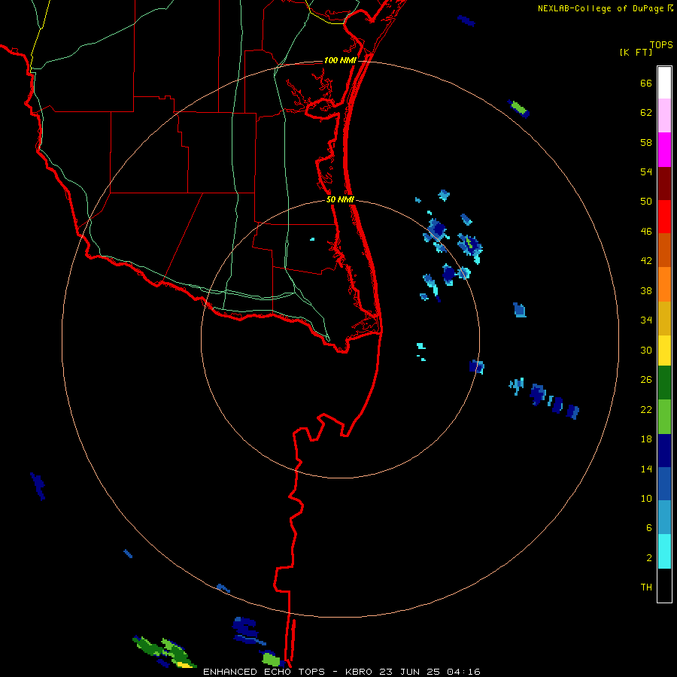Click the light pink 62 kft legend swatch
The image size is (677, 677).
(664, 116)
